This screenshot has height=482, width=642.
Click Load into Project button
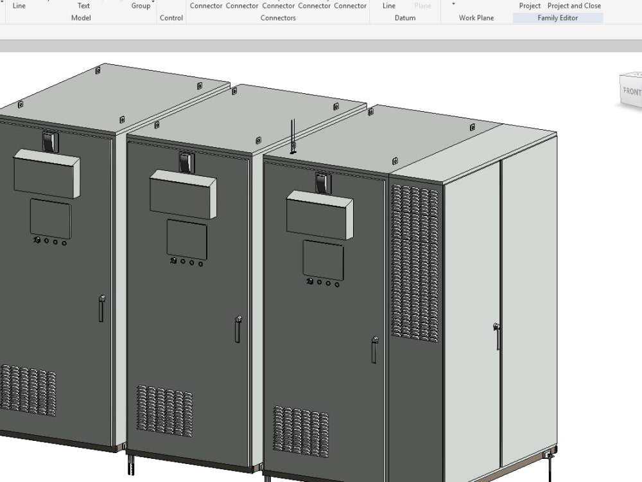[530, 5]
